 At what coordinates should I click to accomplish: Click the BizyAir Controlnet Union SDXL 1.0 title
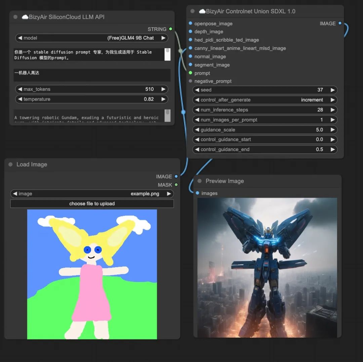click(250, 11)
